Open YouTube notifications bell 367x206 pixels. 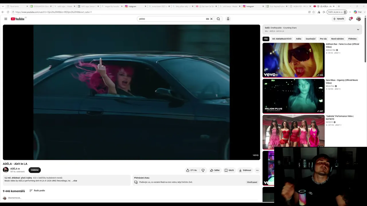click(350, 19)
